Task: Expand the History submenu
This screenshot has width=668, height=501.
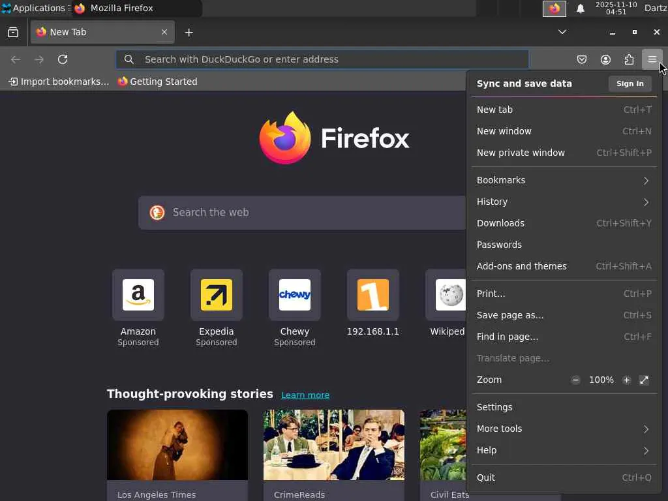Action: (564, 202)
